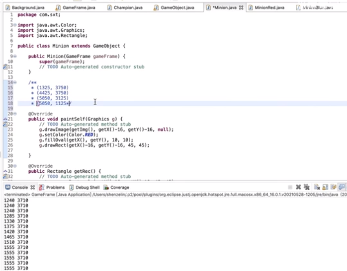The image size is (347, 271).
Task: Collapse the imports fold at line 3
Action: [x=15, y=25]
